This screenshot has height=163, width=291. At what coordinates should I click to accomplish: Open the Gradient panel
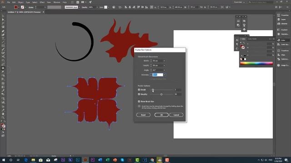pyautogui.click(x=283, y=30)
